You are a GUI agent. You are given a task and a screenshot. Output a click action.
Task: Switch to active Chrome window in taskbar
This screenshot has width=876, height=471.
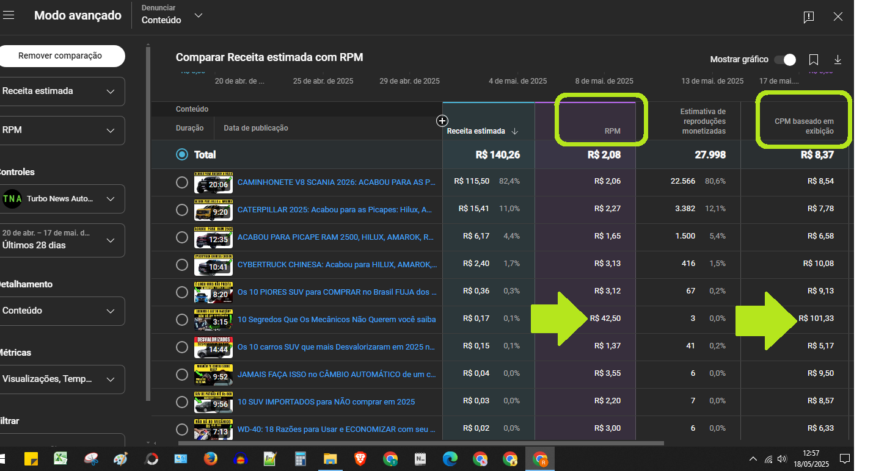(x=540, y=458)
